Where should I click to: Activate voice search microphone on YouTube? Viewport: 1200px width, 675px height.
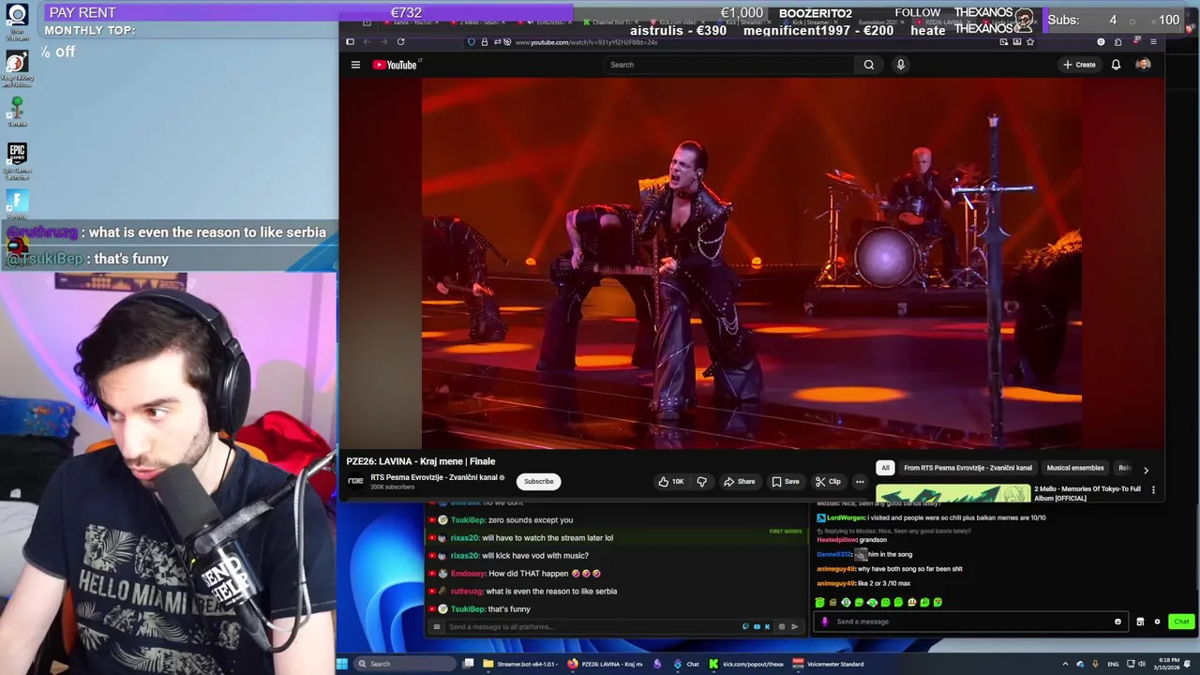[900, 65]
